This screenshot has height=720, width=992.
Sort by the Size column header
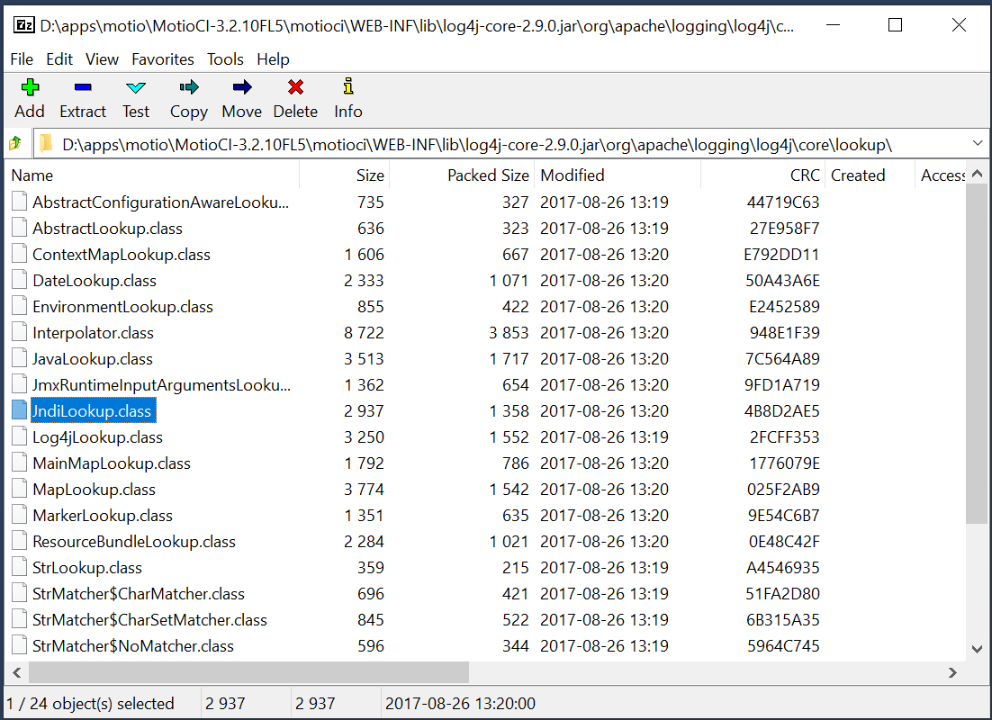pos(344,175)
